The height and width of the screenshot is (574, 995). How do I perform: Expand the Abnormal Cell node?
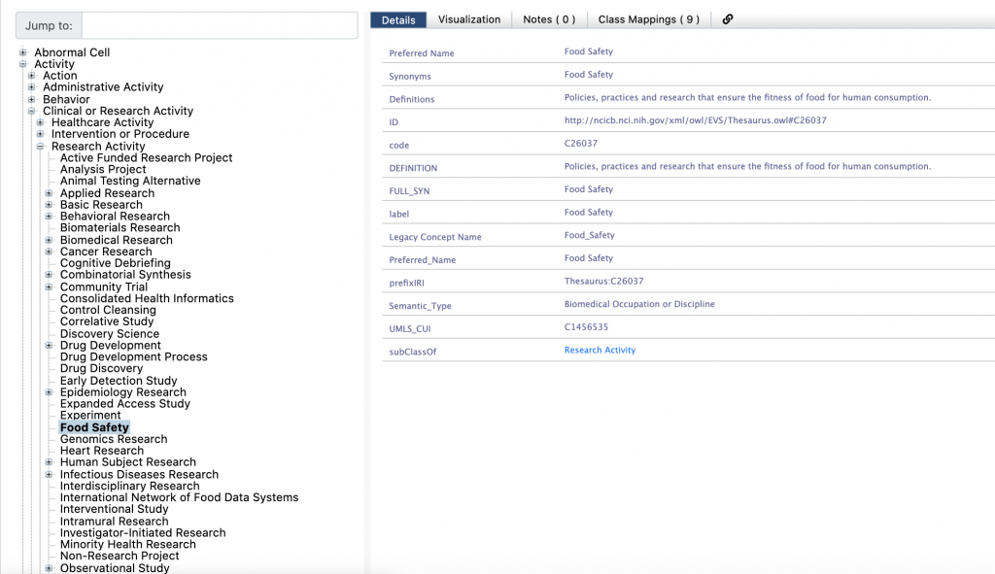click(x=23, y=52)
